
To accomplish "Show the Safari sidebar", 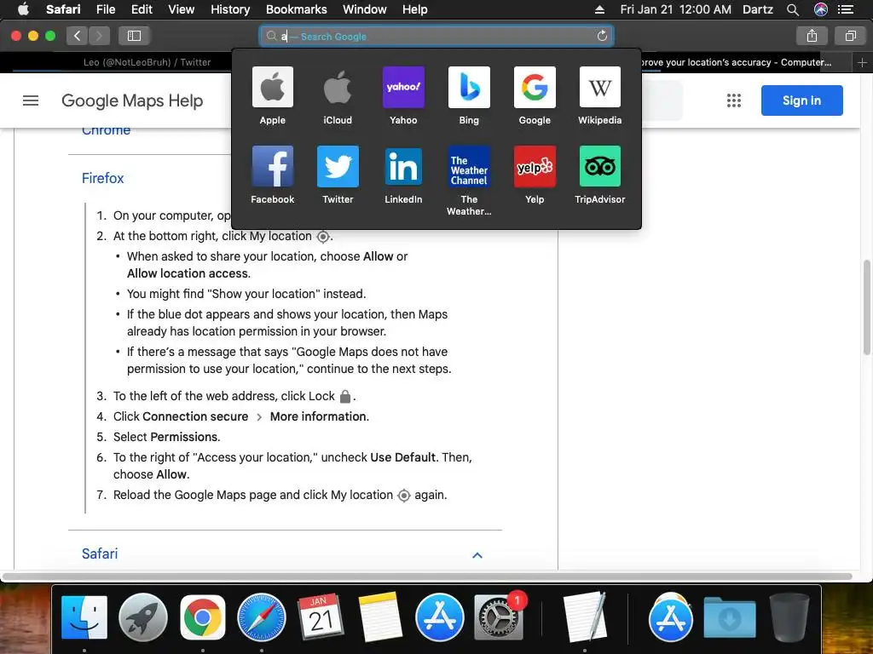I will tap(134, 36).
